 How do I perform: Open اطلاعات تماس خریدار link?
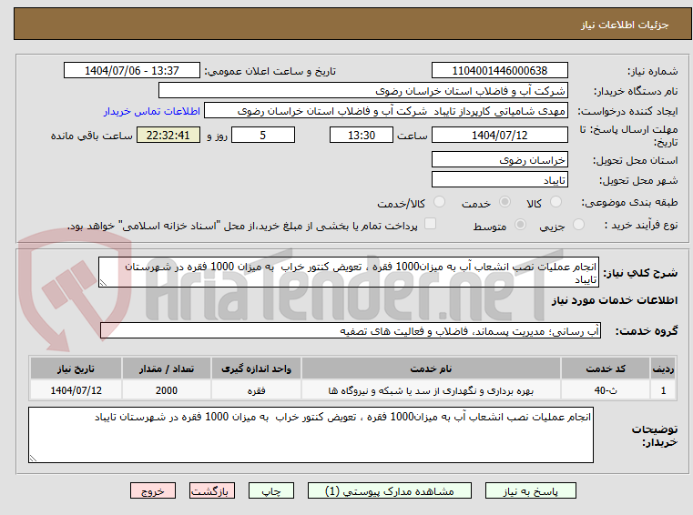tap(152, 111)
